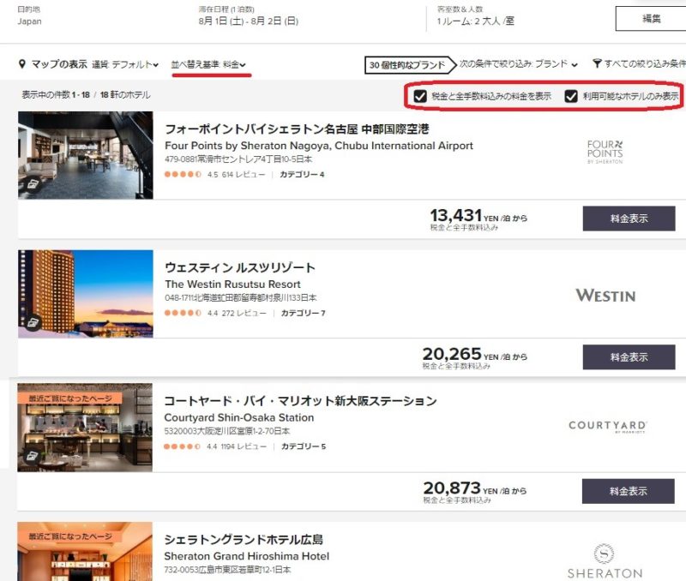The height and width of the screenshot is (581, 686).
Task: Click the Courtyard brand logo
Action: coord(608,426)
